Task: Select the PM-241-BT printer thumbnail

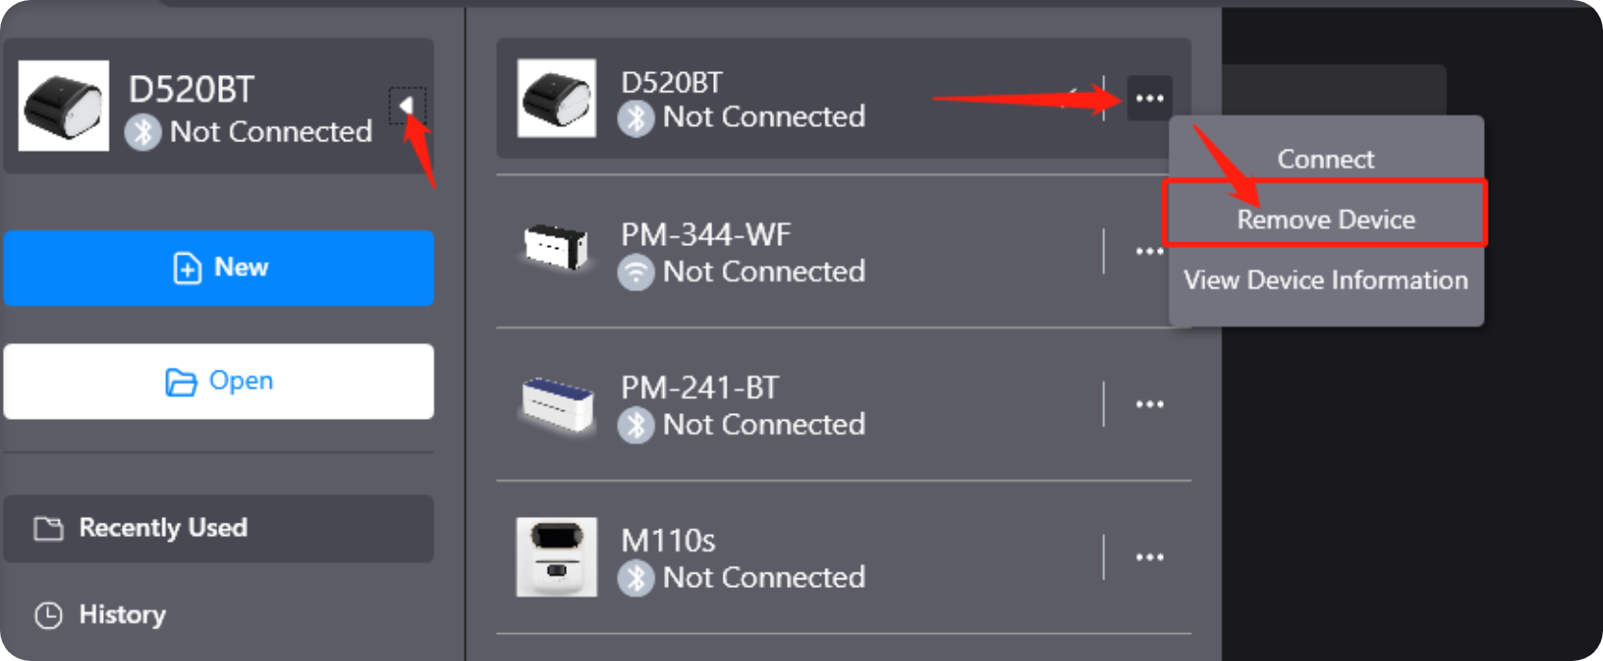Action: coord(556,404)
